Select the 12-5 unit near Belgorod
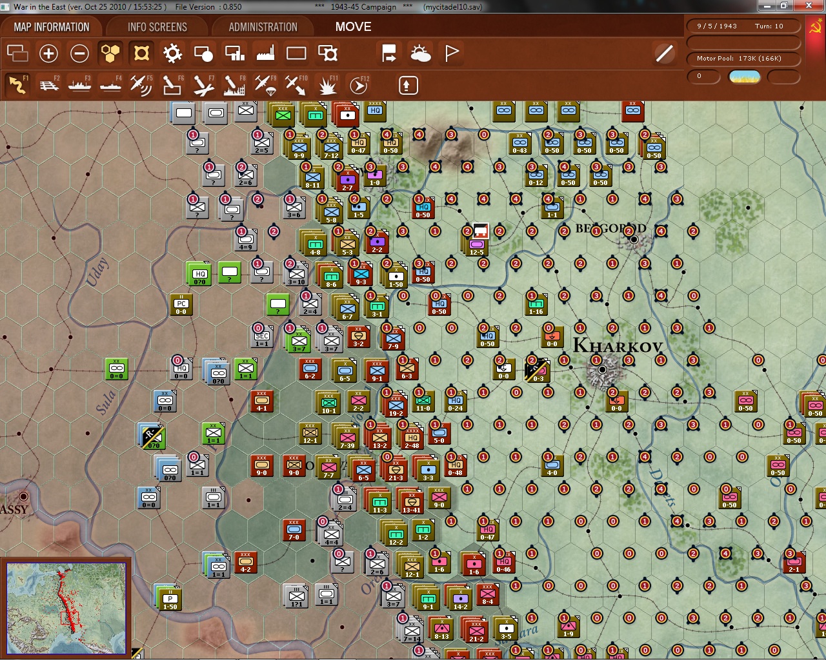Screen dimensions: 826x660 pos(476,244)
